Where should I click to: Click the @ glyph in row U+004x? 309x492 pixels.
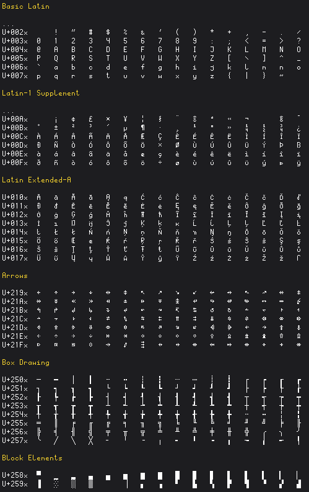pyautogui.click(x=38, y=50)
